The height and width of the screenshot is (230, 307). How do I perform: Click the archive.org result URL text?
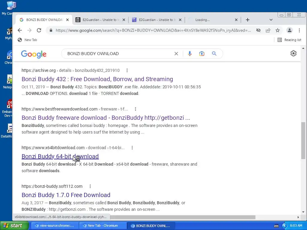70,70
